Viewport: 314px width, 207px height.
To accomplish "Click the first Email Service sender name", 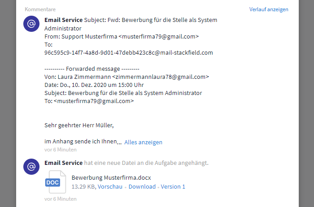I will 64,20.
